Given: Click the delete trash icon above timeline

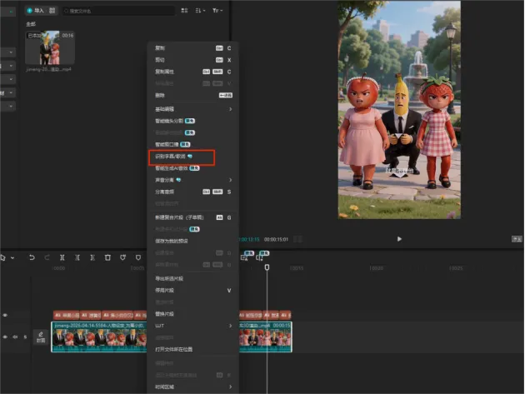Looking at the screenshot, I should point(107,257).
